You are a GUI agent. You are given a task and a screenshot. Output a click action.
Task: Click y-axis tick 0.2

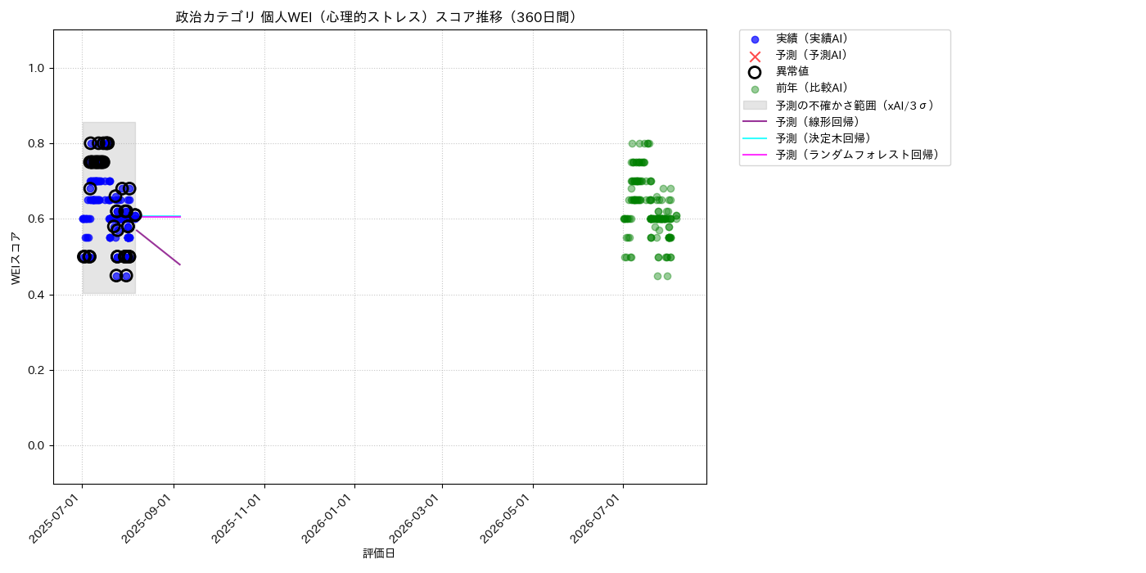tap(37, 370)
